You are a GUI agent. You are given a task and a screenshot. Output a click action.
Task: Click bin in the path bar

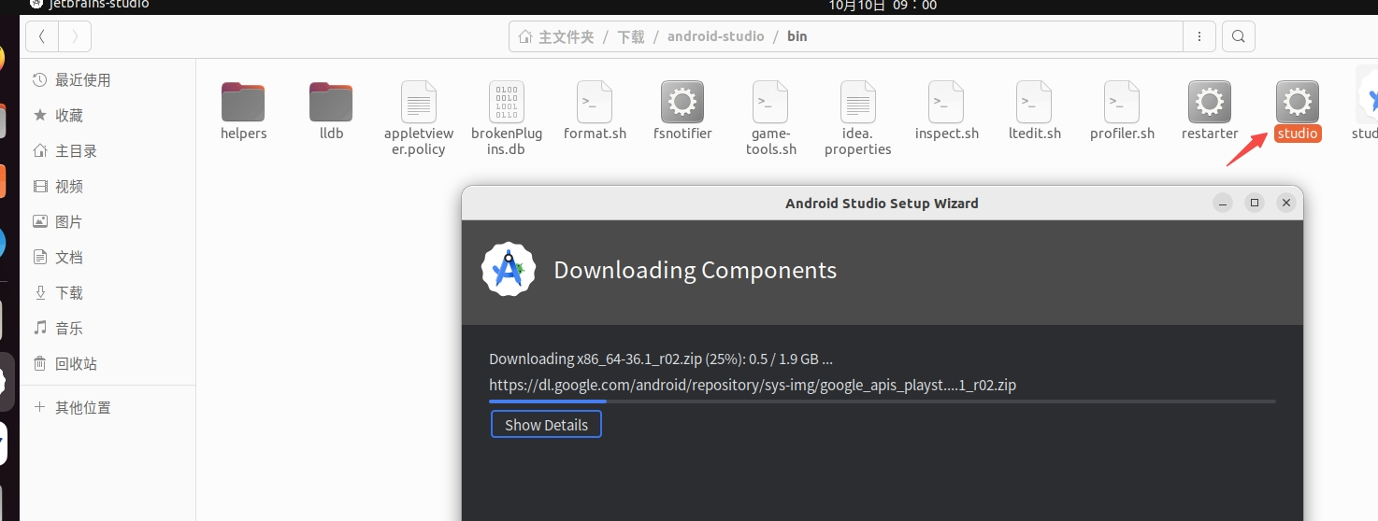pos(797,36)
